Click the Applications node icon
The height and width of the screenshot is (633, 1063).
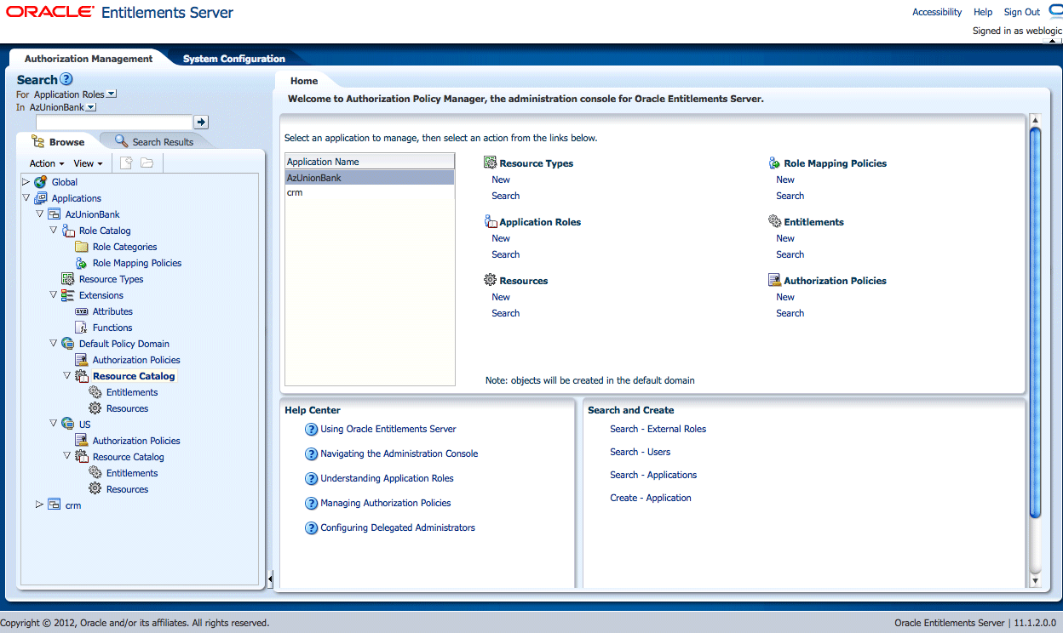[41, 198]
